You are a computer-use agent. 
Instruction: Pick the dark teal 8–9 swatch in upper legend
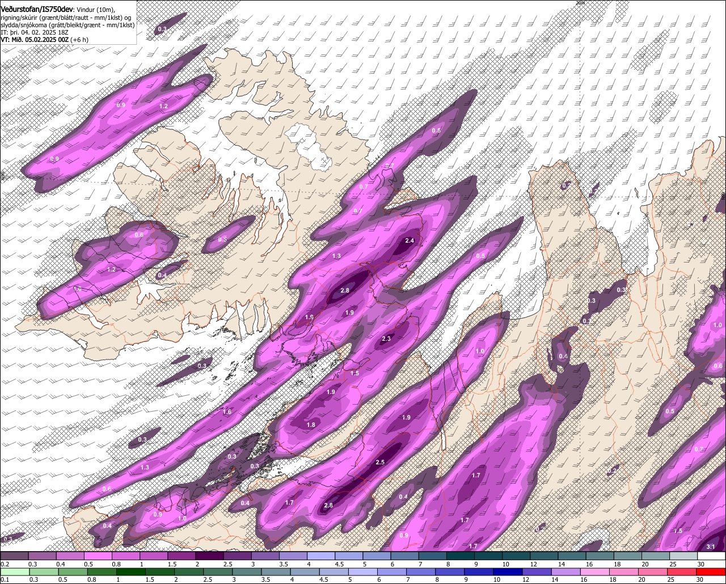[461, 556]
